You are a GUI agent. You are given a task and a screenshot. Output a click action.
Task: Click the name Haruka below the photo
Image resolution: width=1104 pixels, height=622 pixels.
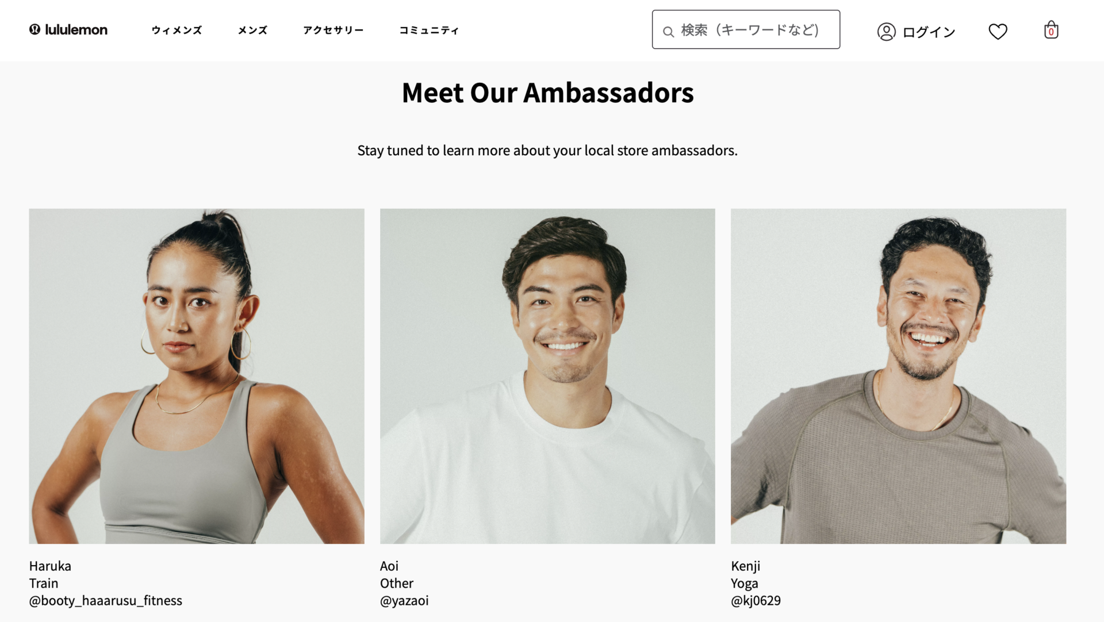50,566
